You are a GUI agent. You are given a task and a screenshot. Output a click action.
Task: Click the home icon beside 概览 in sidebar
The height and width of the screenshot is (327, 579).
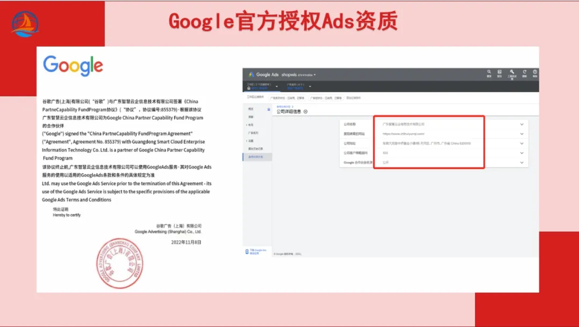tap(269, 110)
